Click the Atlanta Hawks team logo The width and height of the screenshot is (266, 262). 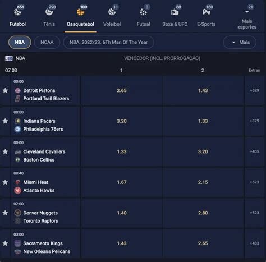click(17, 190)
